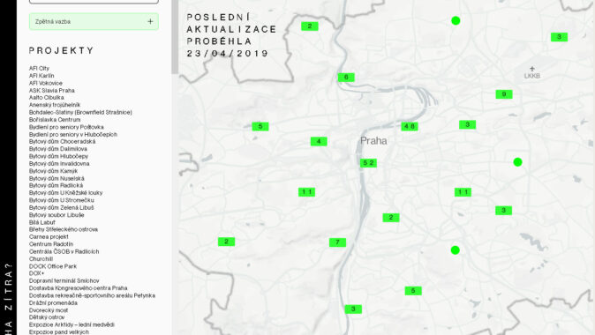Click the cluster marker labeled 7
The width and height of the screenshot is (595, 335).
(337, 242)
